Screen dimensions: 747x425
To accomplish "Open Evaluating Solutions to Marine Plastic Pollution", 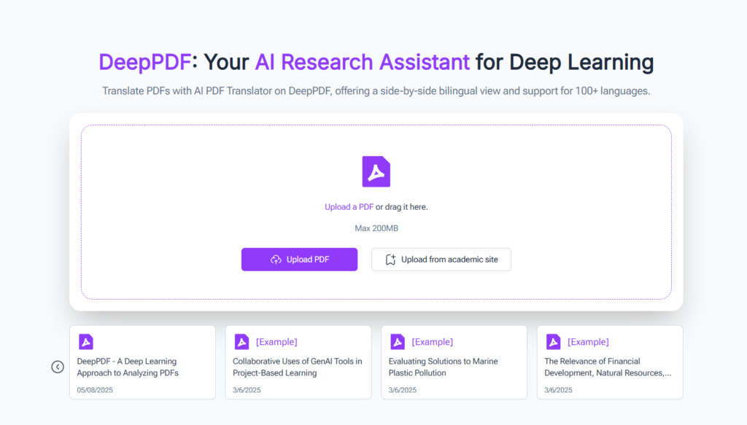I will point(454,362).
